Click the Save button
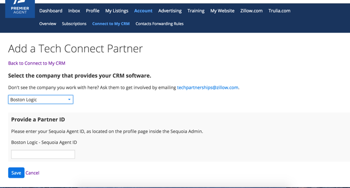The height and width of the screenshot is (188, 350). click(17, 172)
